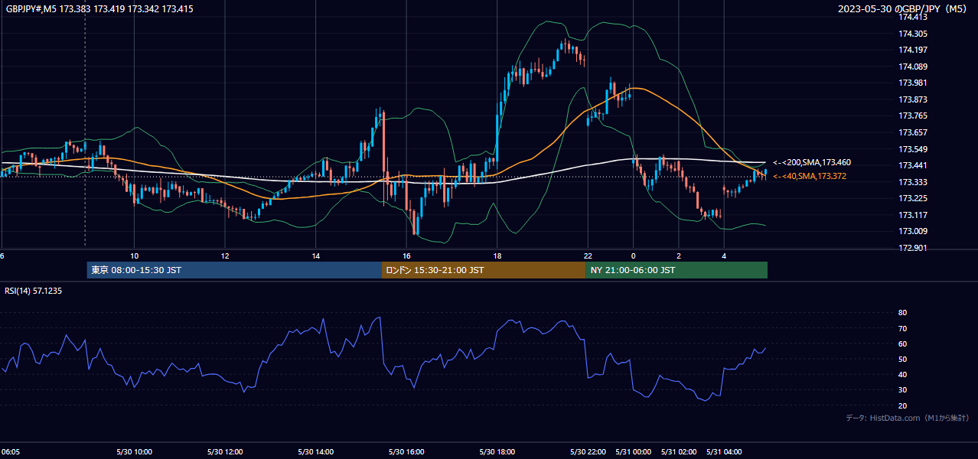Click price axis value 174.305
This screenshot has width=978, height=459.
tap(912, 34)
